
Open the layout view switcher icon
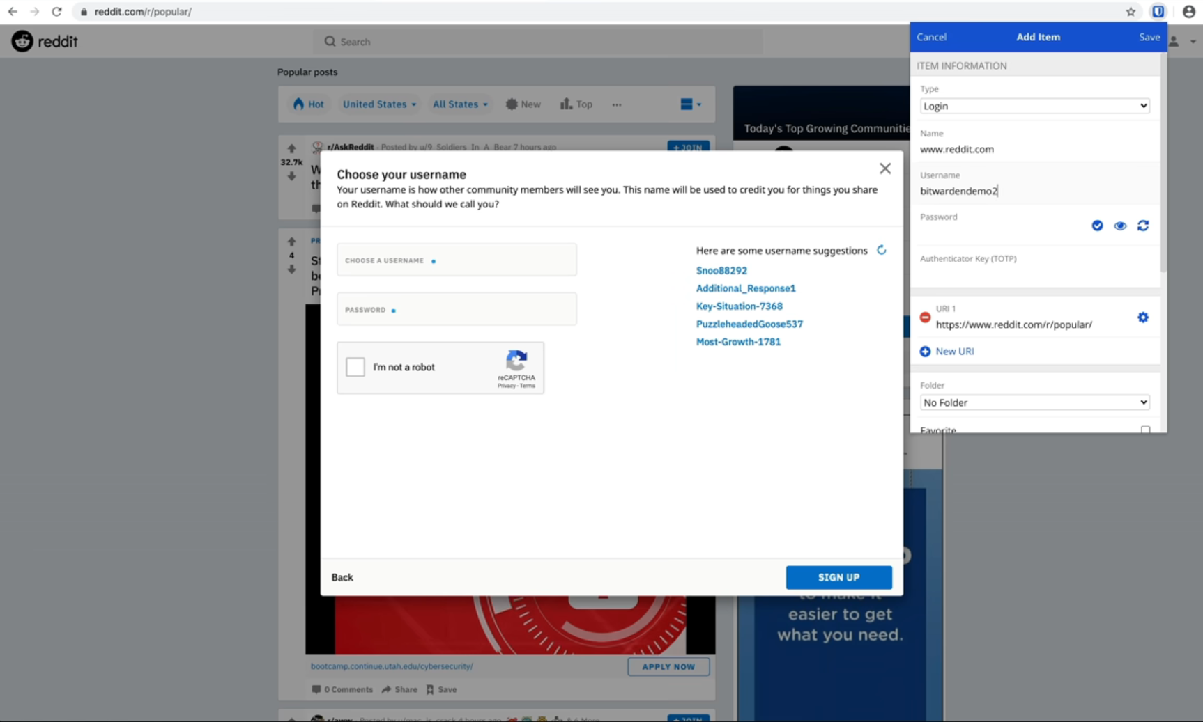691,104
